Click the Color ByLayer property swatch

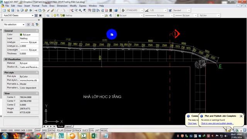[x=21, y=35]
